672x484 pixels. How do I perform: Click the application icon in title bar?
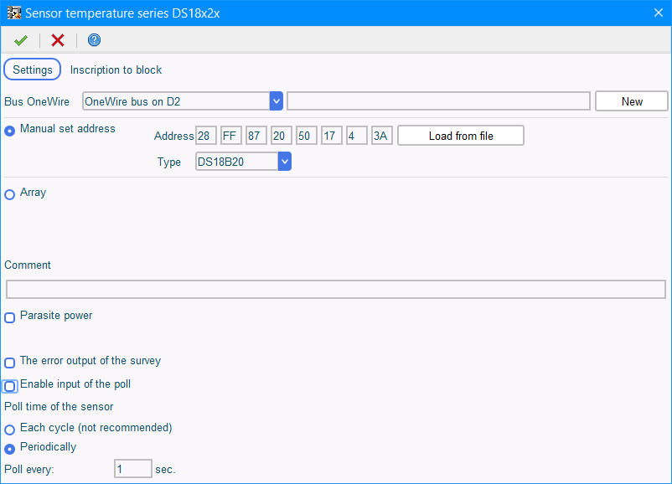pyautogui.click(x=14, y=13)
